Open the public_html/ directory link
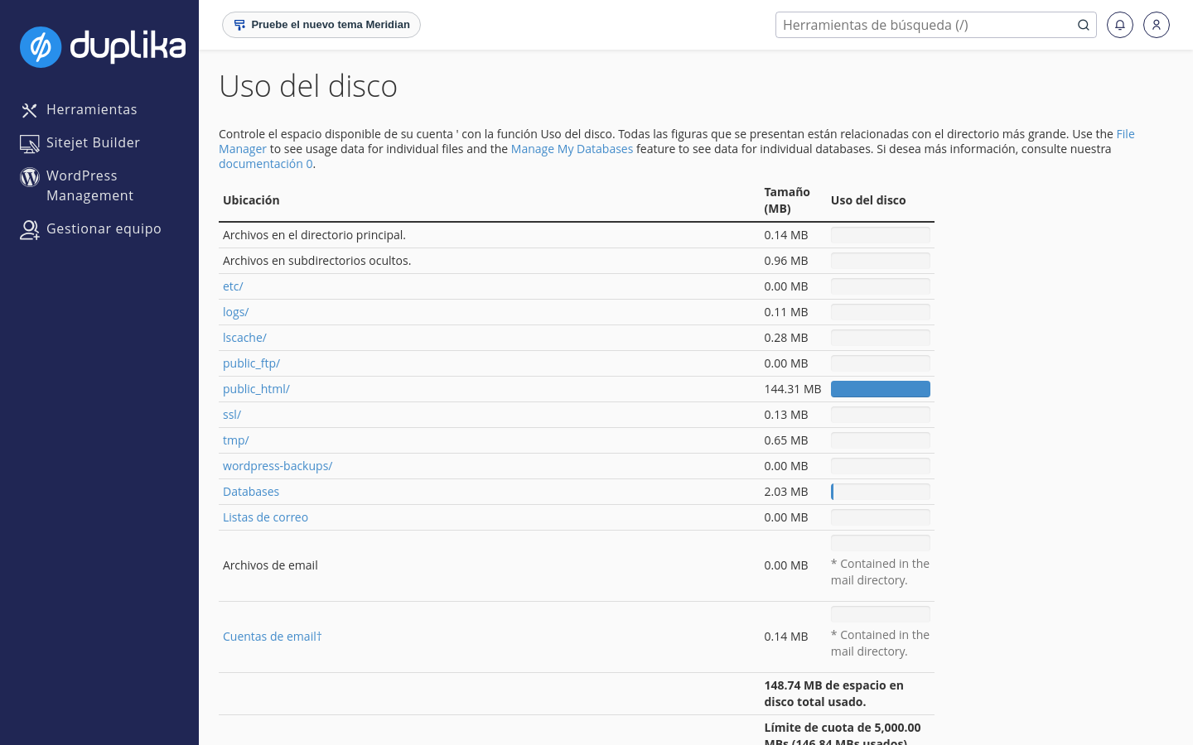Viewport: 1193px width, 745px height. tap(256, 389)
